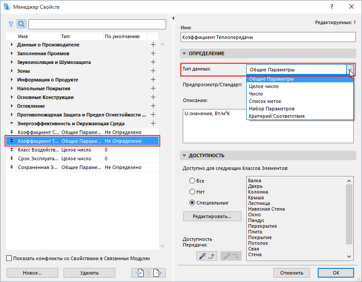362x282 pixels.
Task: Click the Имя column header
Action: (x=38, y=36)
